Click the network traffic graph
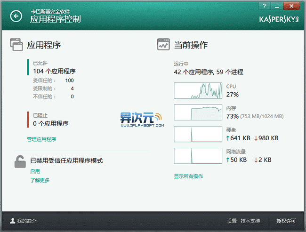 (198, 156)
